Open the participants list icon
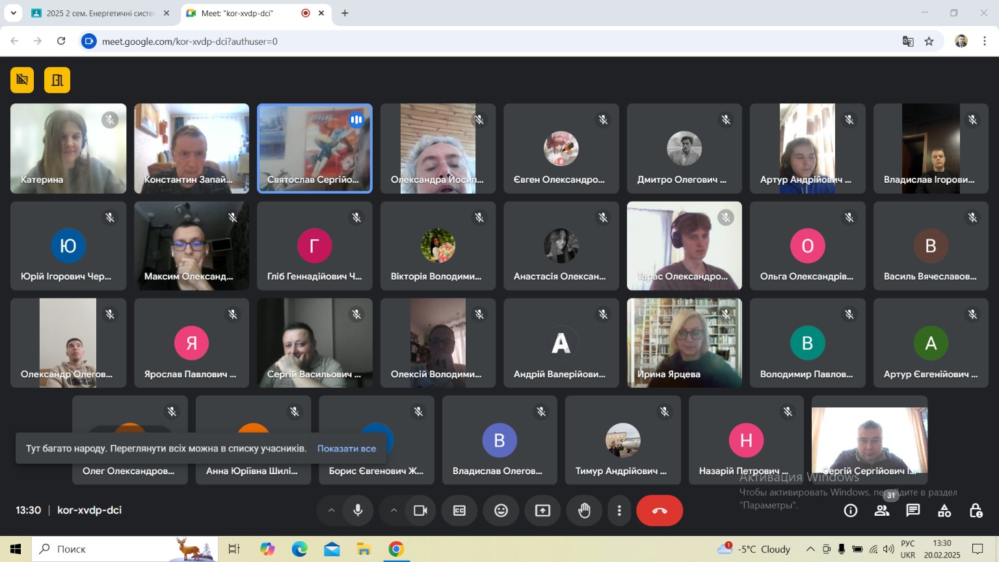Screen dimensions: 999x562 (x=882, y=511)
